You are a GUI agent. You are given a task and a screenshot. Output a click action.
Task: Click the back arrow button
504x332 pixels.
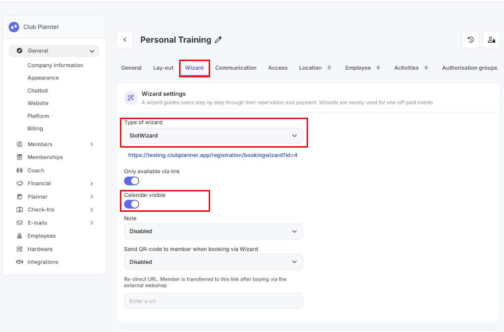click(x=125, y=40)
